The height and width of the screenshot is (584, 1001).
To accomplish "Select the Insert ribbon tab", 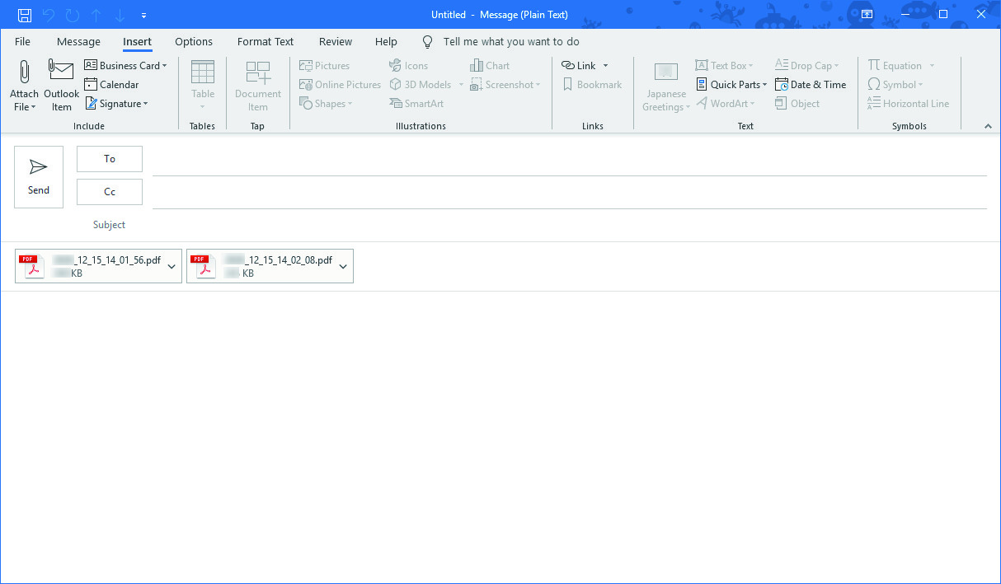I will point(137,41).
